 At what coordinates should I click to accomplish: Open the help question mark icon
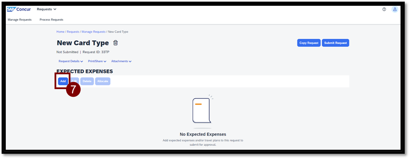click(x=384, y=9)
